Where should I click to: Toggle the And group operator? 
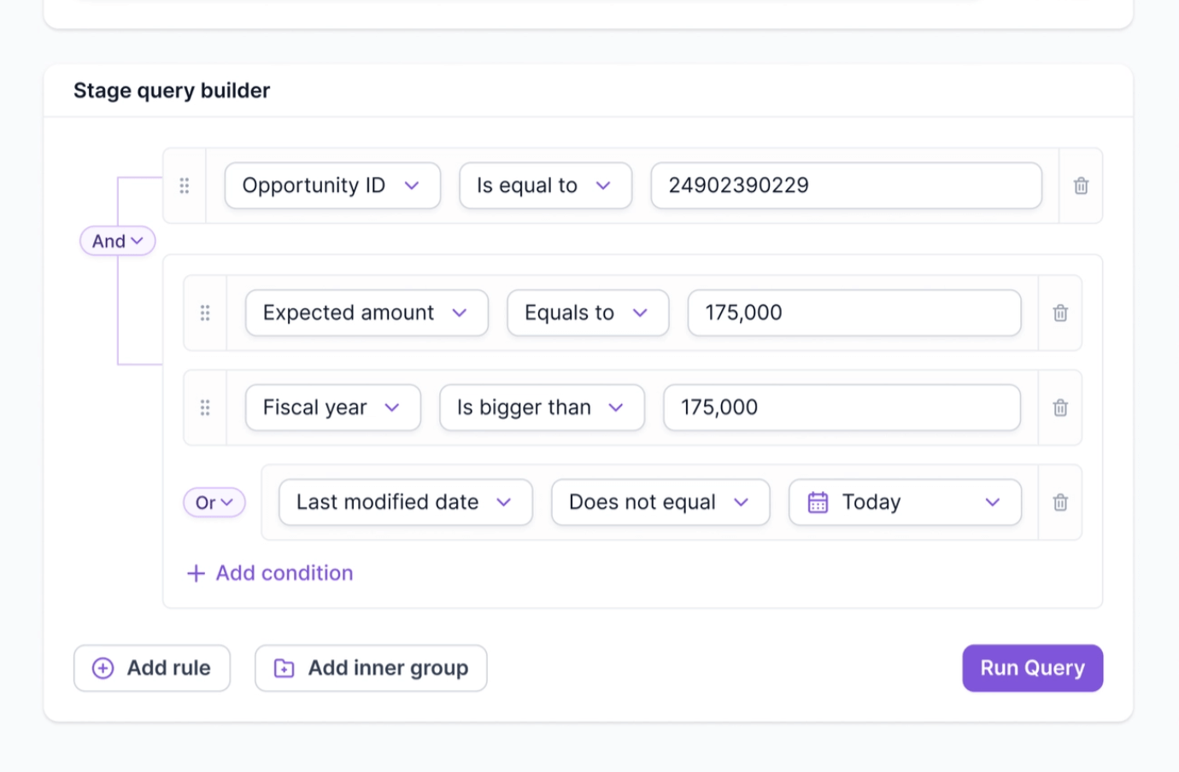(x=118, y=241)
